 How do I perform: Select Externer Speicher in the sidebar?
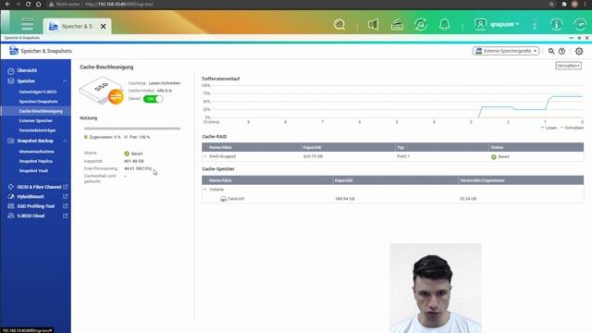click(x=35, y=121)
